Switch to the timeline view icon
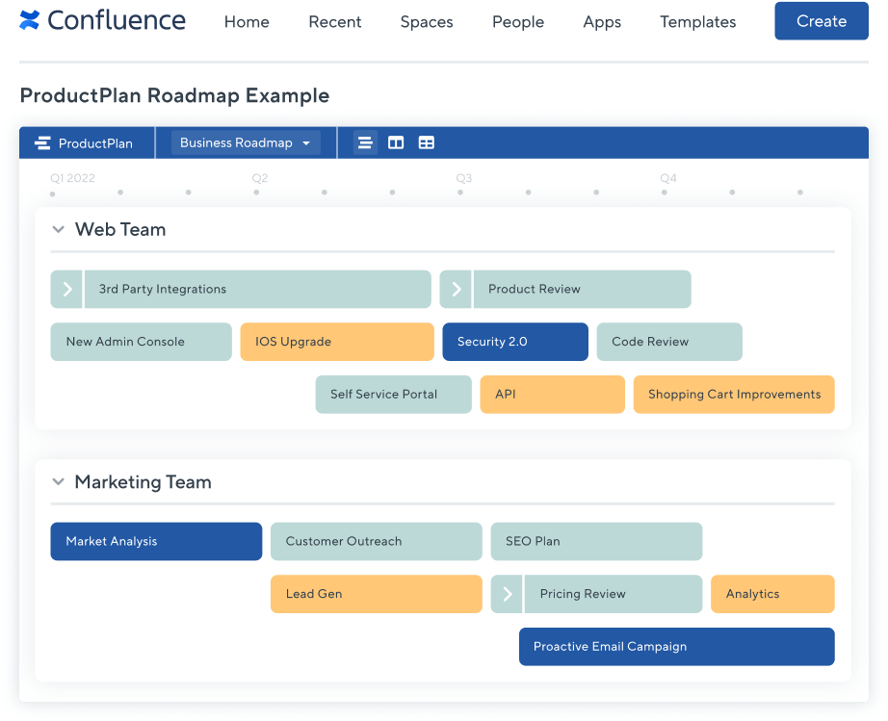Viewport: 888px width, 721px height. 365,142
